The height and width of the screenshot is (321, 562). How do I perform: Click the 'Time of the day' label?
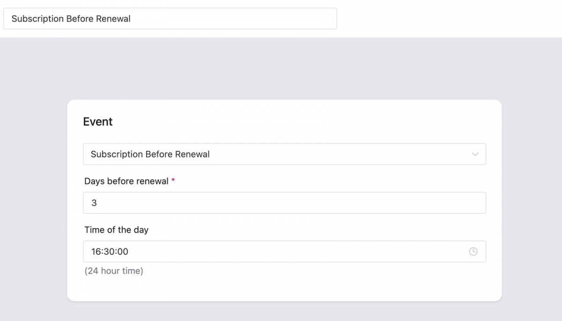tap(116, 230)
